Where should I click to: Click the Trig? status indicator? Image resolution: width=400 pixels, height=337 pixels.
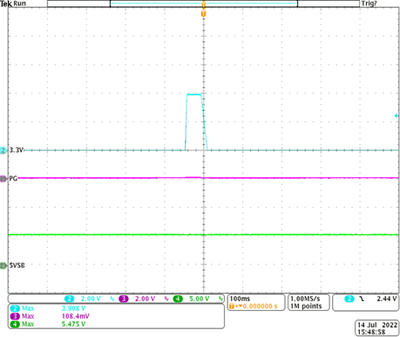(369, 3)
